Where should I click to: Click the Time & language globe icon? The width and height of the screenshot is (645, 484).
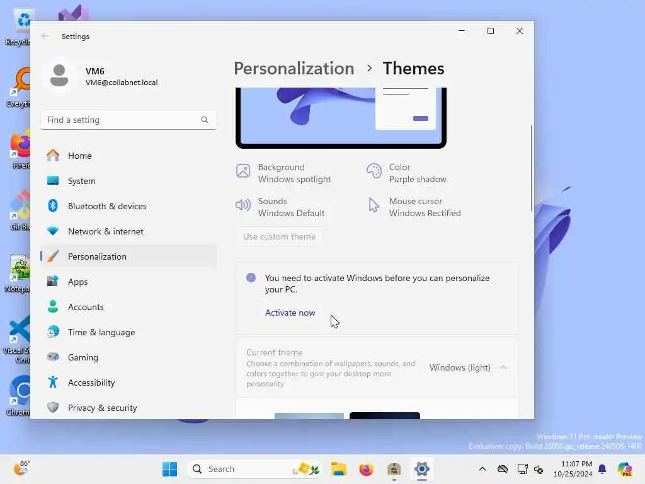click(53, 331)
